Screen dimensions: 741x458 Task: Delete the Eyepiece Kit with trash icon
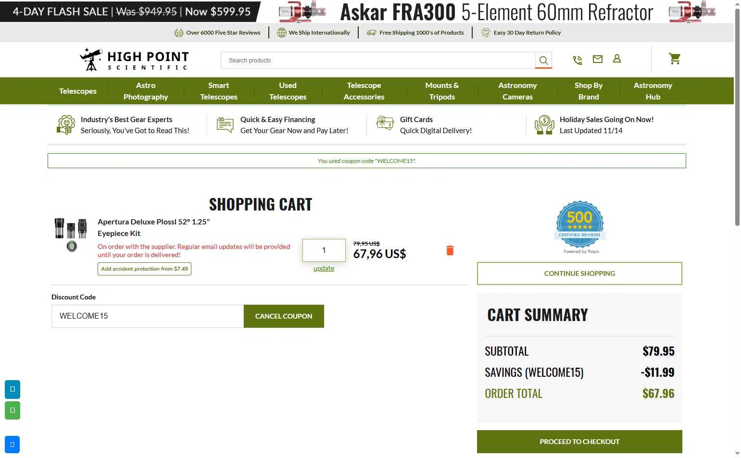point(450,250)
